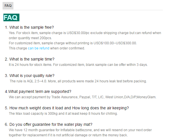Screen dimensions: 174x140
Task: Click the 24 hours stock items answer
Action: (x=78, y=65)
